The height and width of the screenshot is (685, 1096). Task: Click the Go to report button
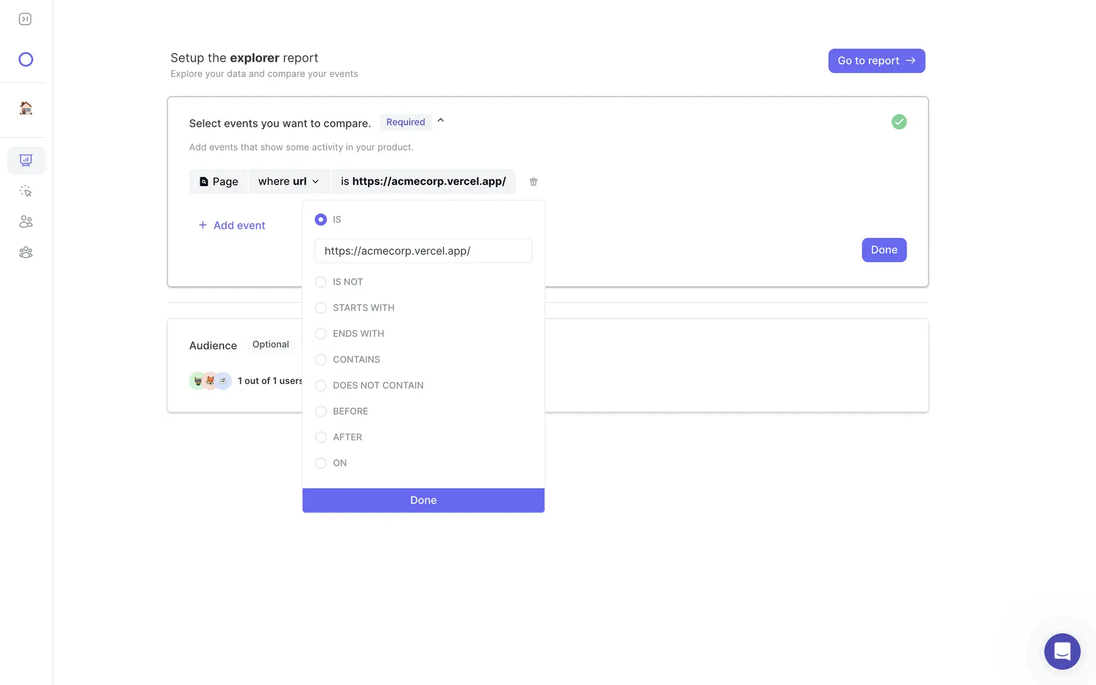(876, 61)
